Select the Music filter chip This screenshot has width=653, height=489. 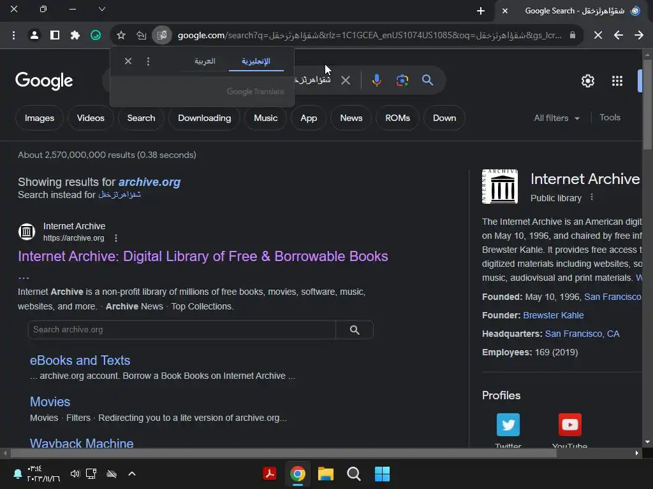coord(266,118)
